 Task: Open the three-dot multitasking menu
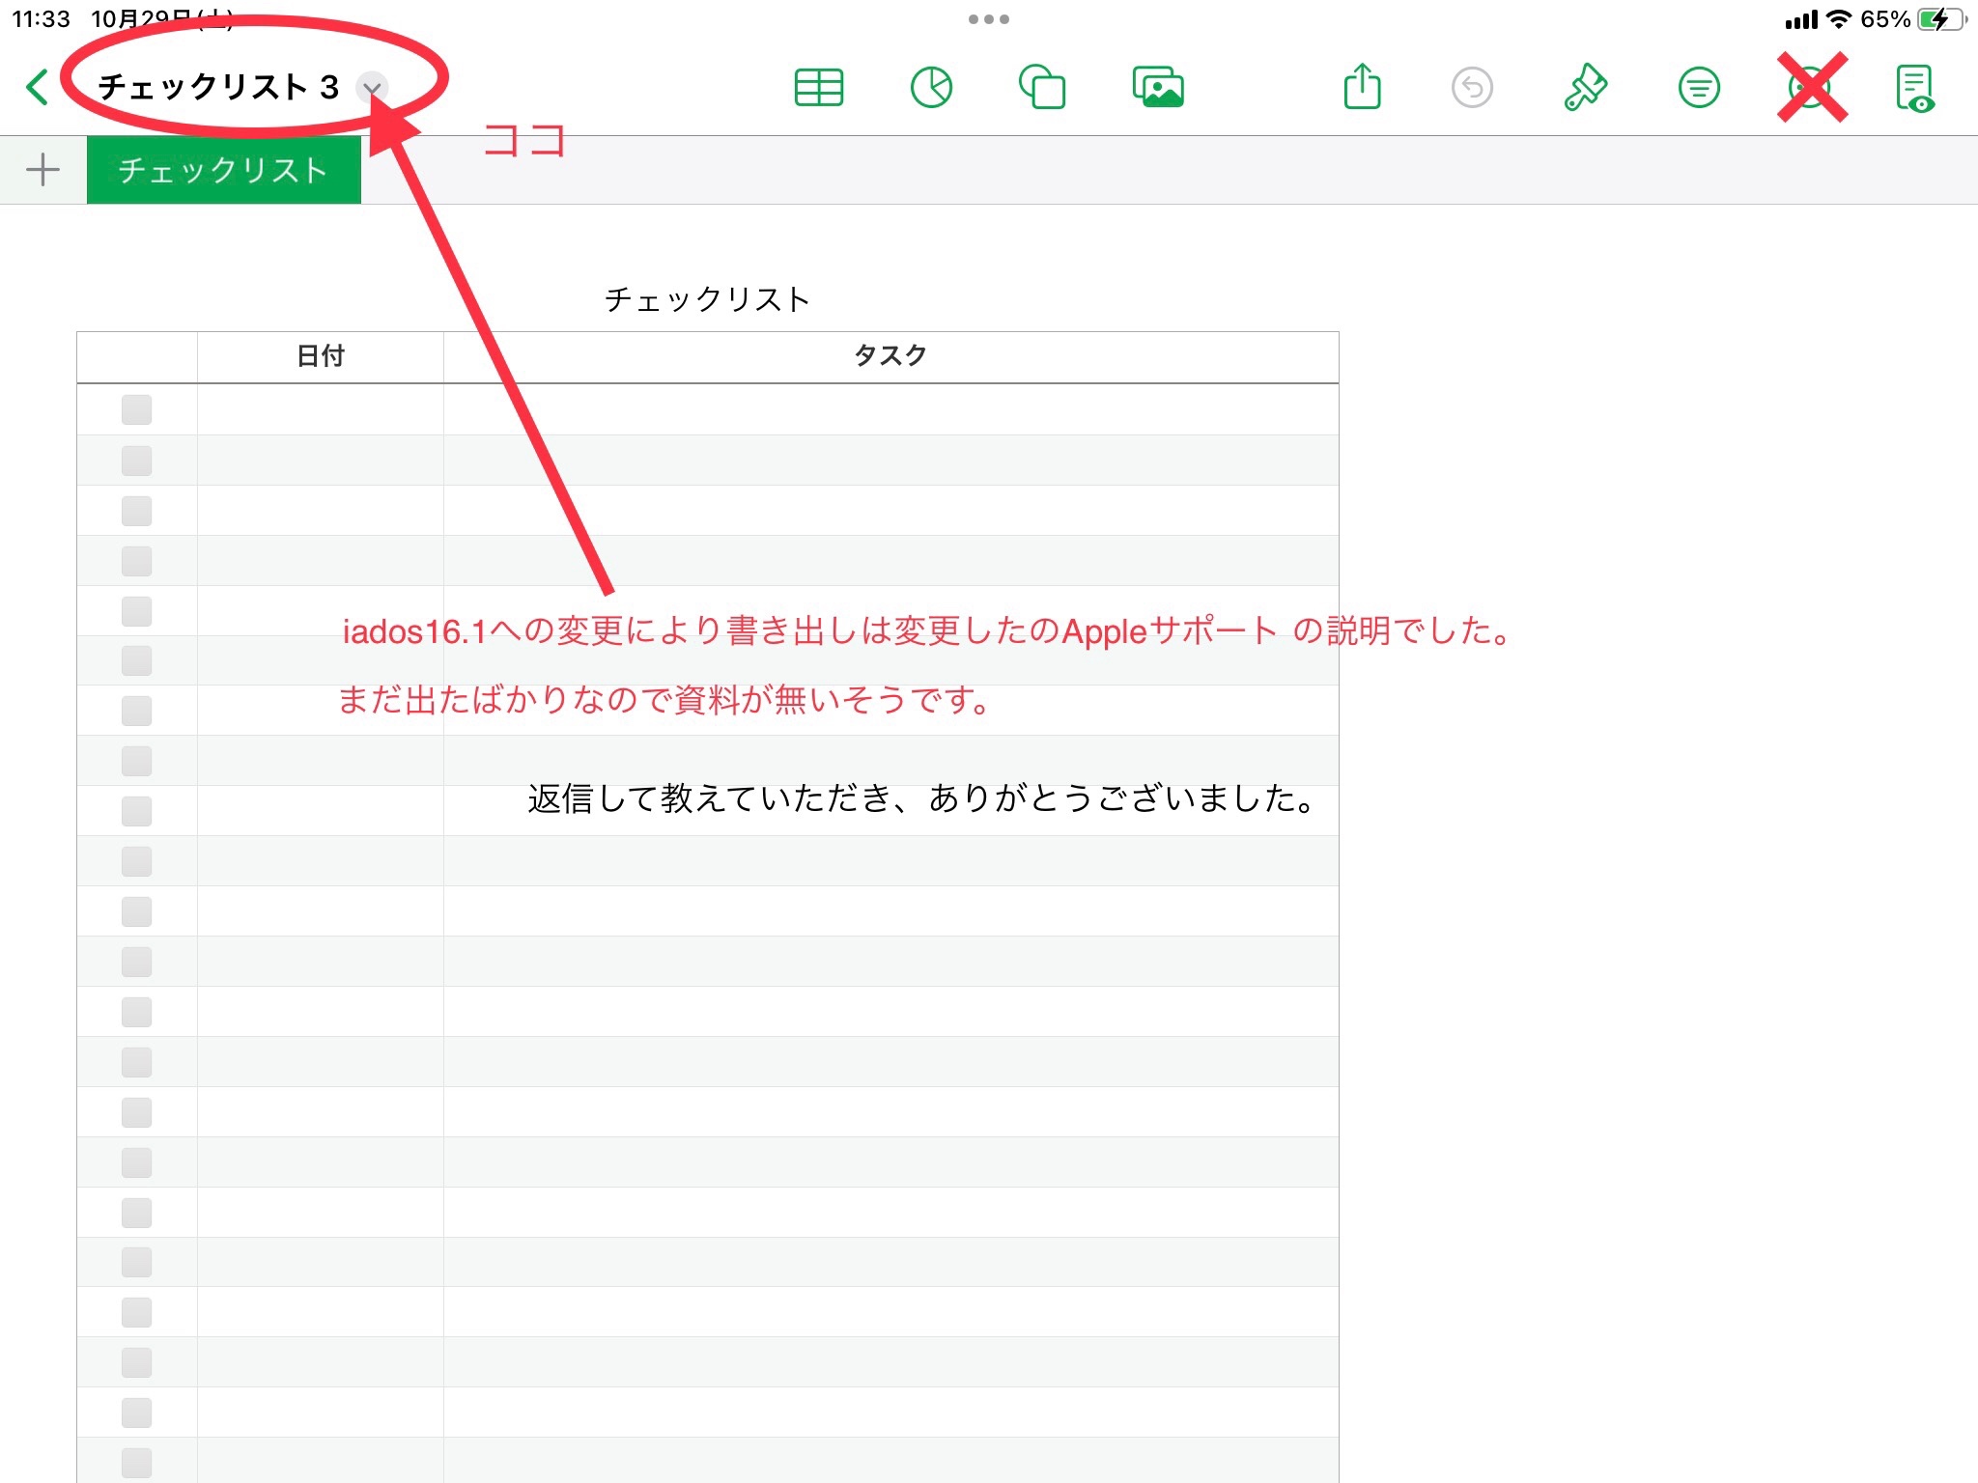point(988,19)
